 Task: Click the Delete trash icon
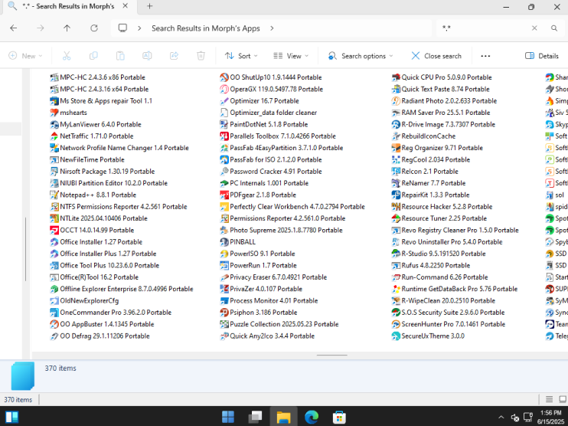[201, 56]
